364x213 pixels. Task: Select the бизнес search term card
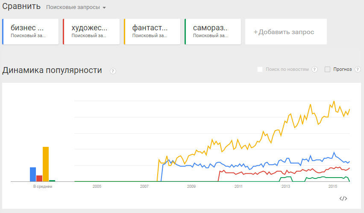[30, 32]
